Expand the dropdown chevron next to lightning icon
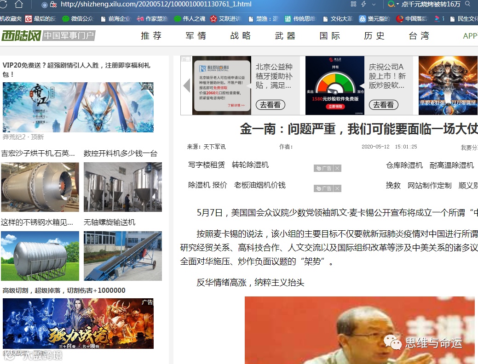Viewport: 478px width, 364px height. click(374, 4)
